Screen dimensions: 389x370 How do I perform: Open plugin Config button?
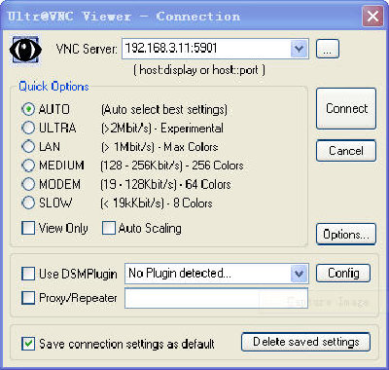(343, 273)
